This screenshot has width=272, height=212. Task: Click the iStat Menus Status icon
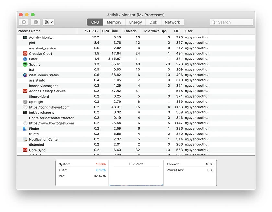25,75
